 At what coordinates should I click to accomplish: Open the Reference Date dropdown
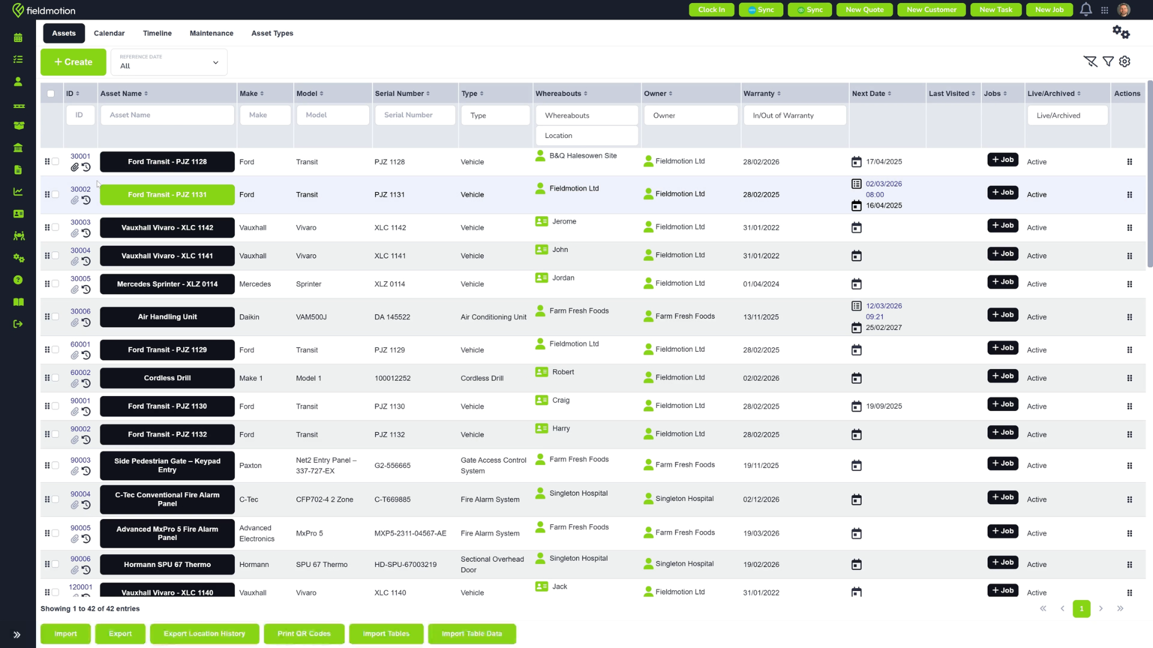[x=169, y=62]
